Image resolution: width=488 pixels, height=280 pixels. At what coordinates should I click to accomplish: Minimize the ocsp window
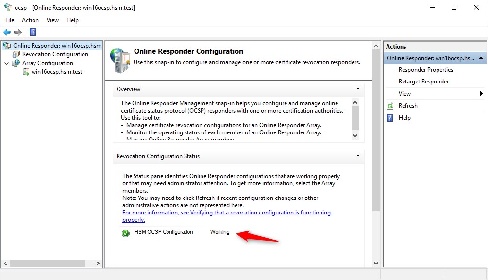pyautogui.click(x=432, y=7)
